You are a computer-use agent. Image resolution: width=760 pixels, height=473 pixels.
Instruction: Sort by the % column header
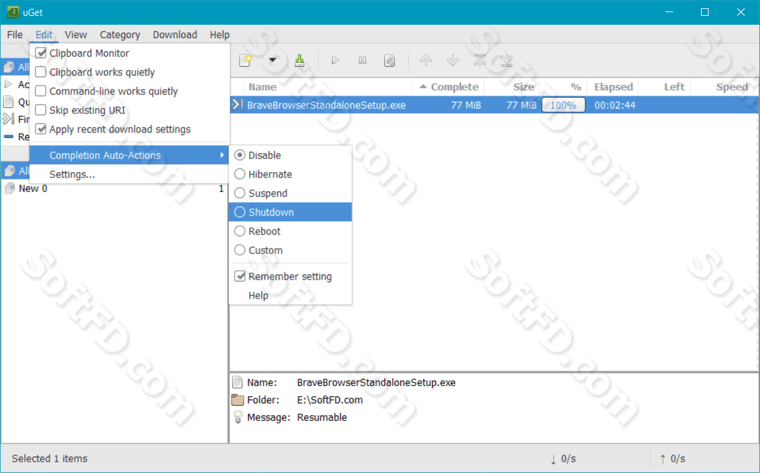pos(563,87)
